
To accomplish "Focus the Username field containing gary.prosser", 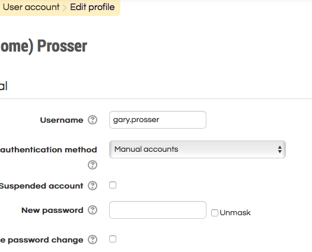I will [158, 120].
